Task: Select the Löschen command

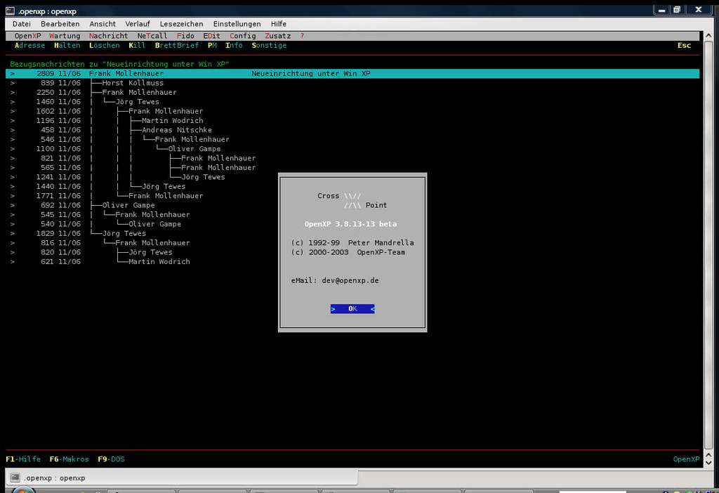Action: [105, 46]
